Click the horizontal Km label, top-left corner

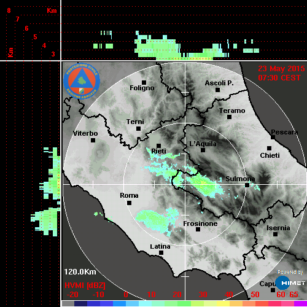point(52,10)
